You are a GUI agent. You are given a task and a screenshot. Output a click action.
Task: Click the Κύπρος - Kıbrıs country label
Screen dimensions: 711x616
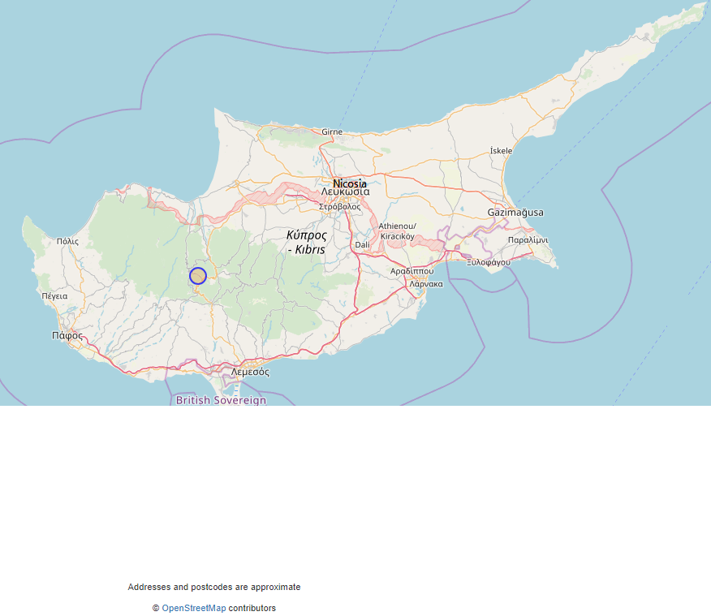tap(307, 243)
